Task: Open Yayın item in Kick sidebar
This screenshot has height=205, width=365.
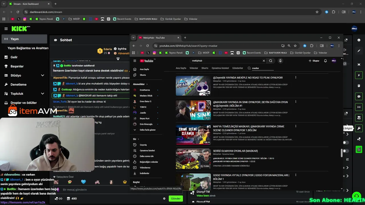Action: [24, 39]
